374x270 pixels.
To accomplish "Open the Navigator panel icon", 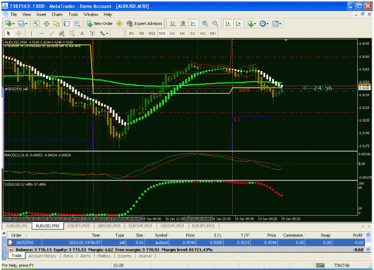I will pyautogui.click(x=56, y=23).
